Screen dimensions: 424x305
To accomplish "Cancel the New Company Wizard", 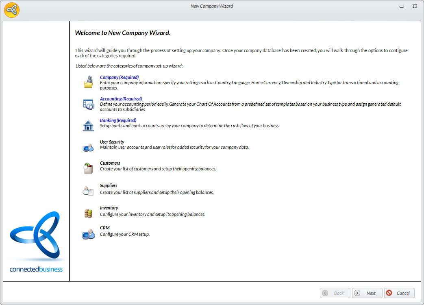I will 399,293.
